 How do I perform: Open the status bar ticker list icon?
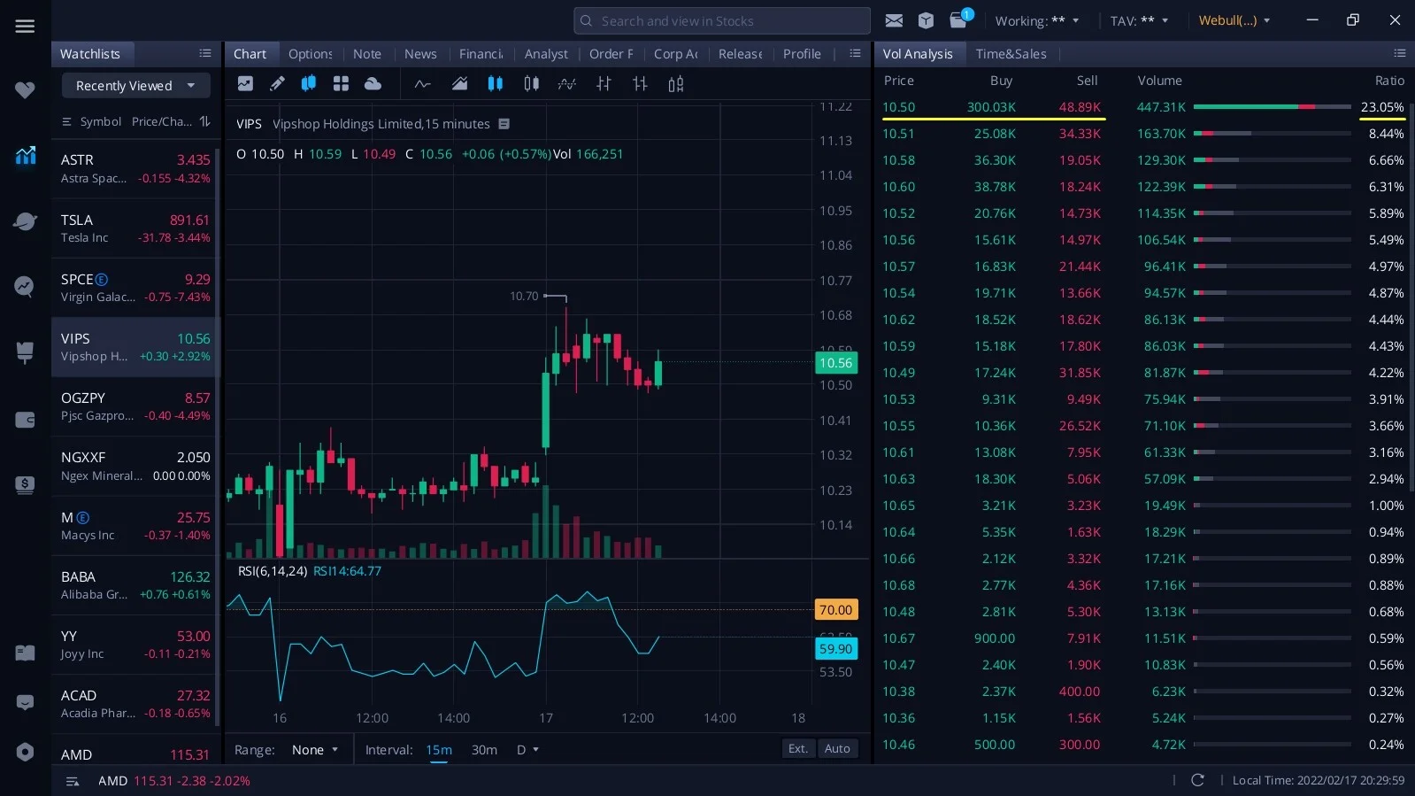point(73,781)
